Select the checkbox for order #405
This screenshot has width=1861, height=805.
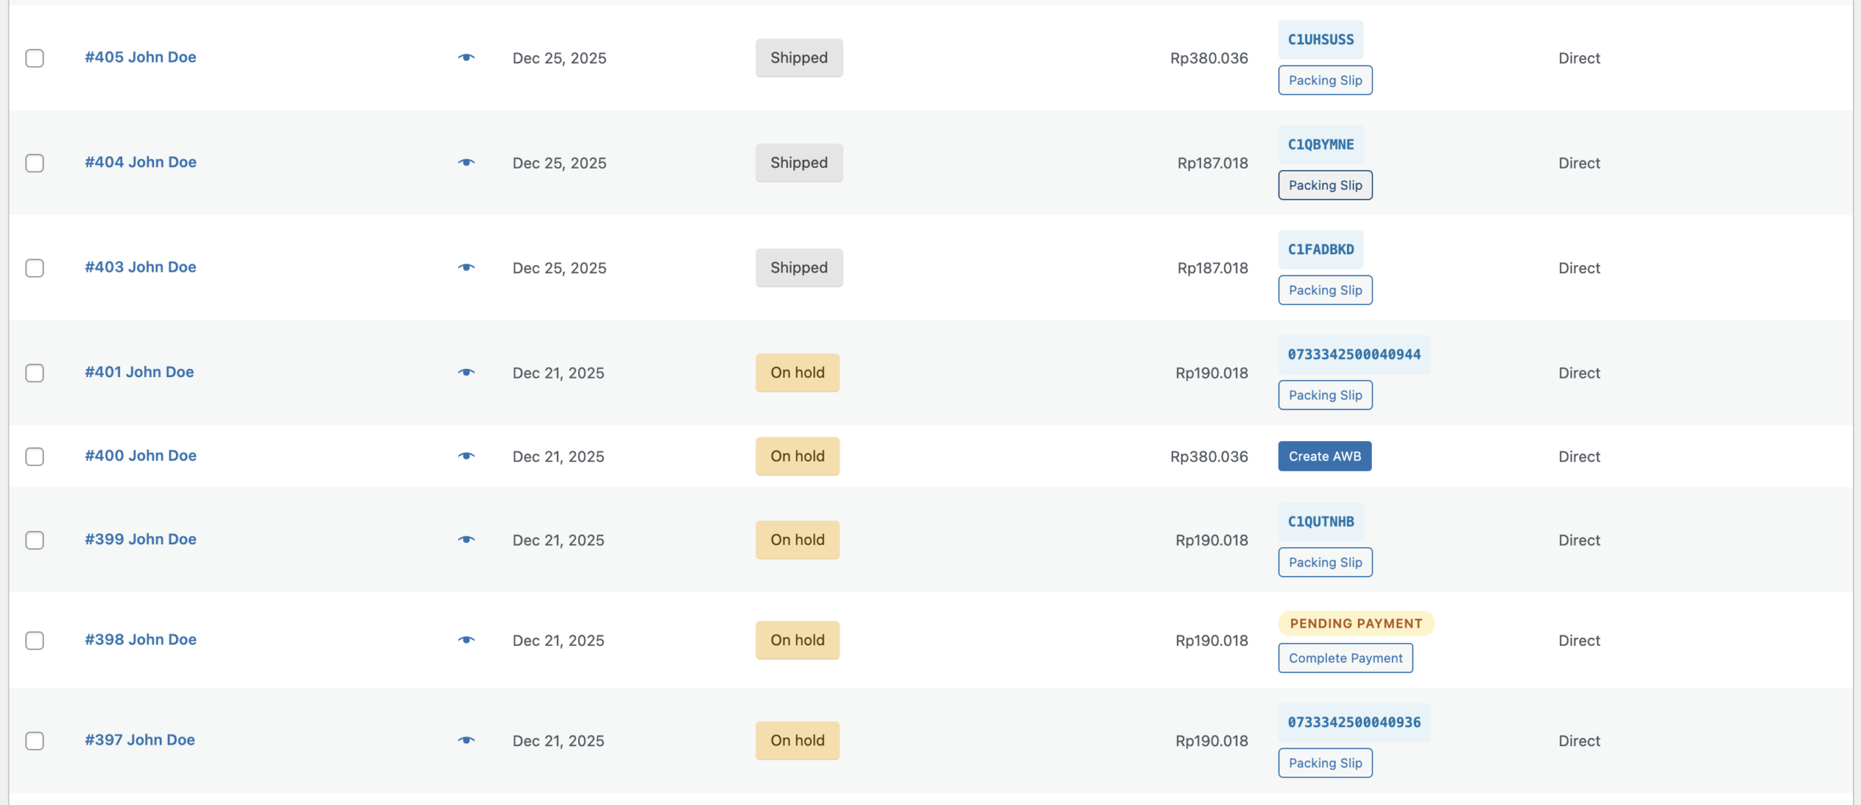(x=35, y=58)
